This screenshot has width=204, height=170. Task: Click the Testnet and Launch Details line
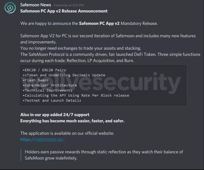click(x=52, y=100)
